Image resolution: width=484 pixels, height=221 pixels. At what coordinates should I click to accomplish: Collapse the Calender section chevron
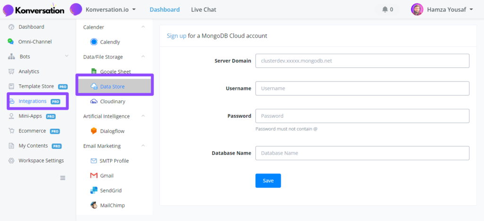143,27
